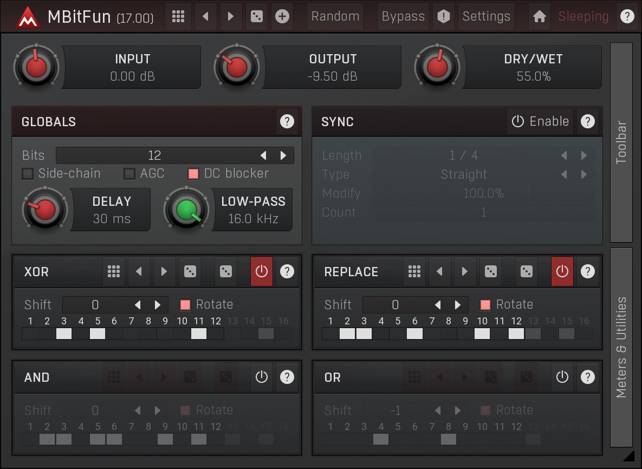The height and width of the screenshot is (469, 642).
Task: Click the XOR panel presets grid icon
Action: pyautogui.click(x=114, y=271)
